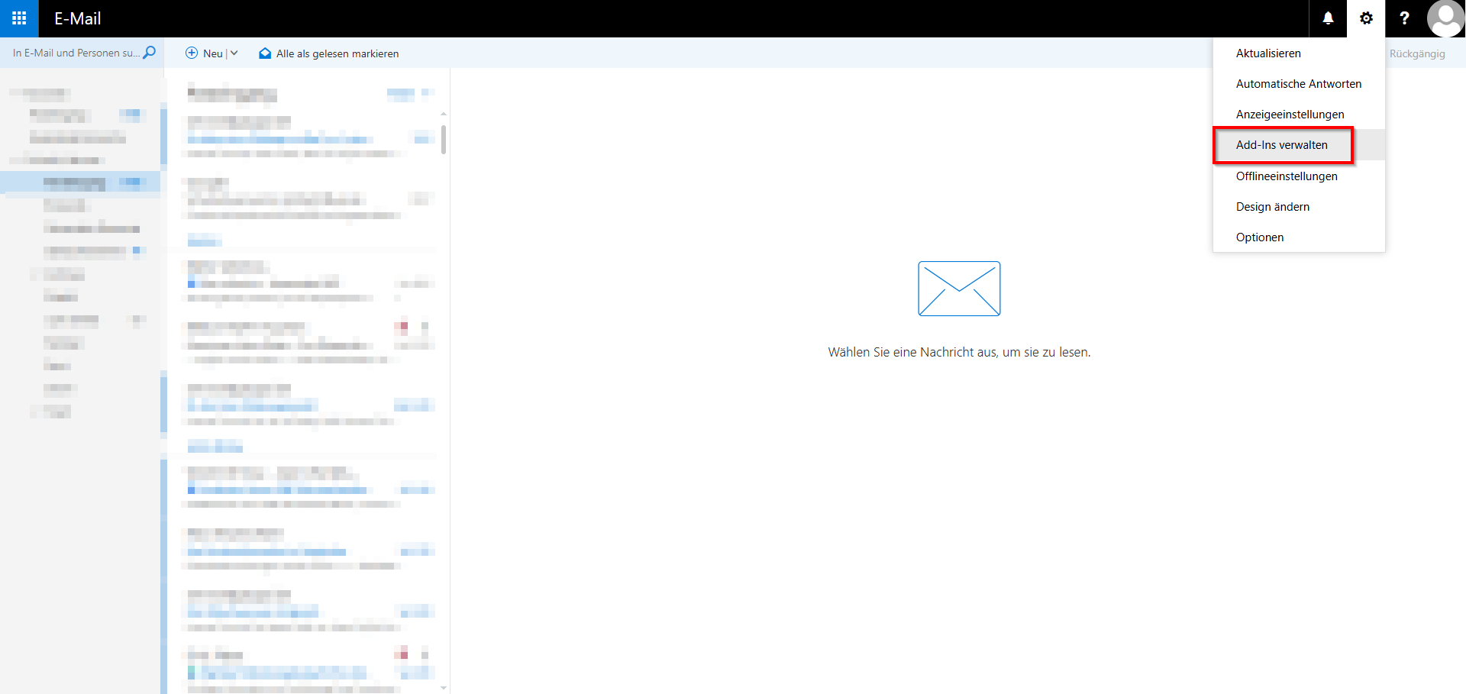Open notifications via the bell icon
1466x694 pixels.
tap(1328, 18)
